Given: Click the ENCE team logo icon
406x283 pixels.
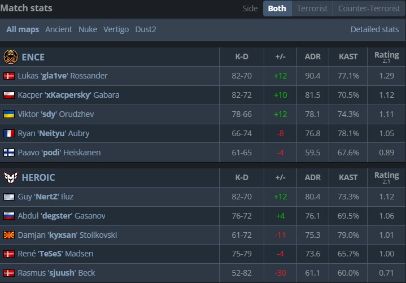Looking at the screenshot, I should 10,57.
